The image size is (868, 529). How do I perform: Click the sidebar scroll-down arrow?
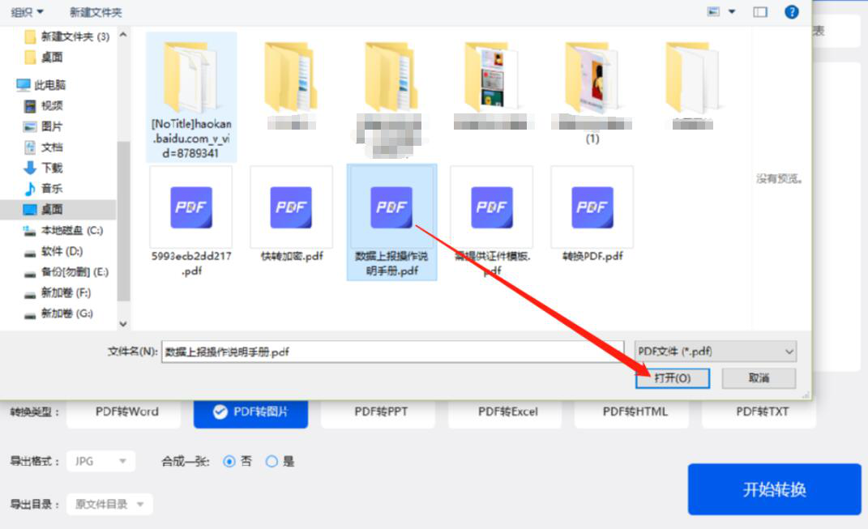pyautogui.click(x=123, y=324)
